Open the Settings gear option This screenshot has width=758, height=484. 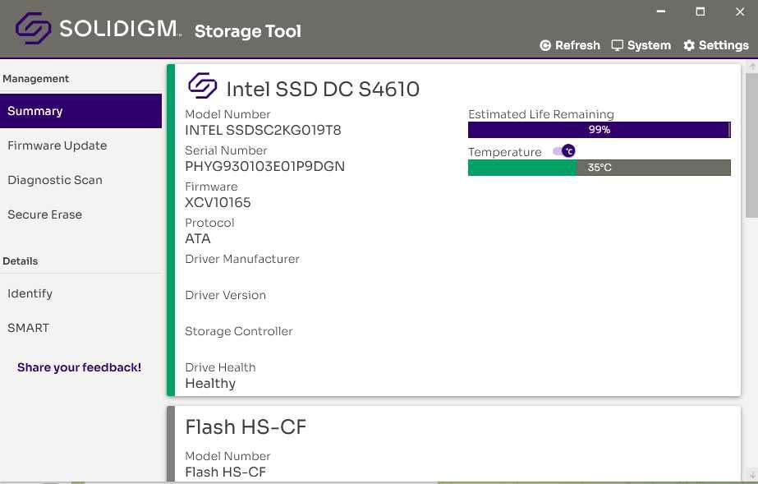point(716,45)
